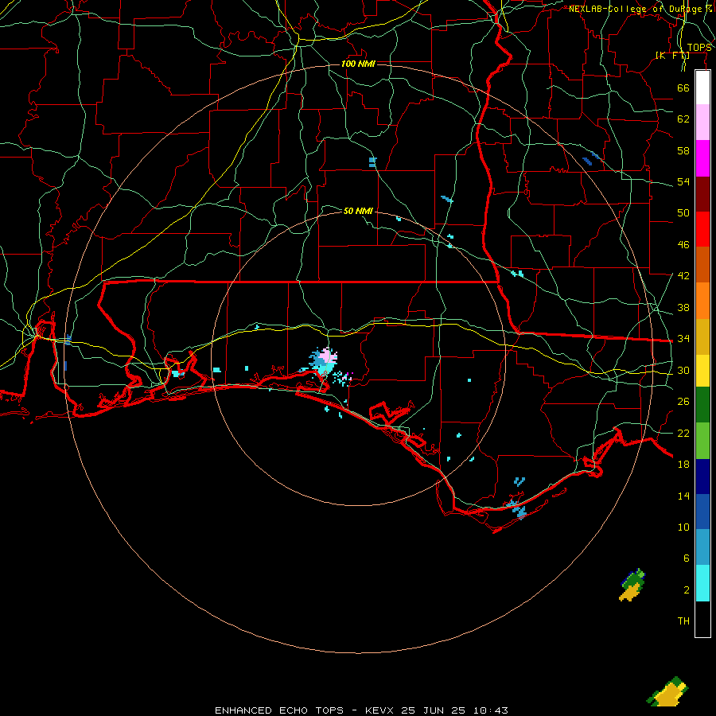
Task: Pick the medium blue legend swatch
Action: (702, 512)
